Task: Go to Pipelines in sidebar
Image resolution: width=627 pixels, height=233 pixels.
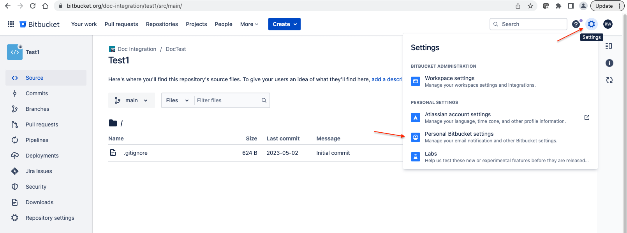Action: pos(37,140)
